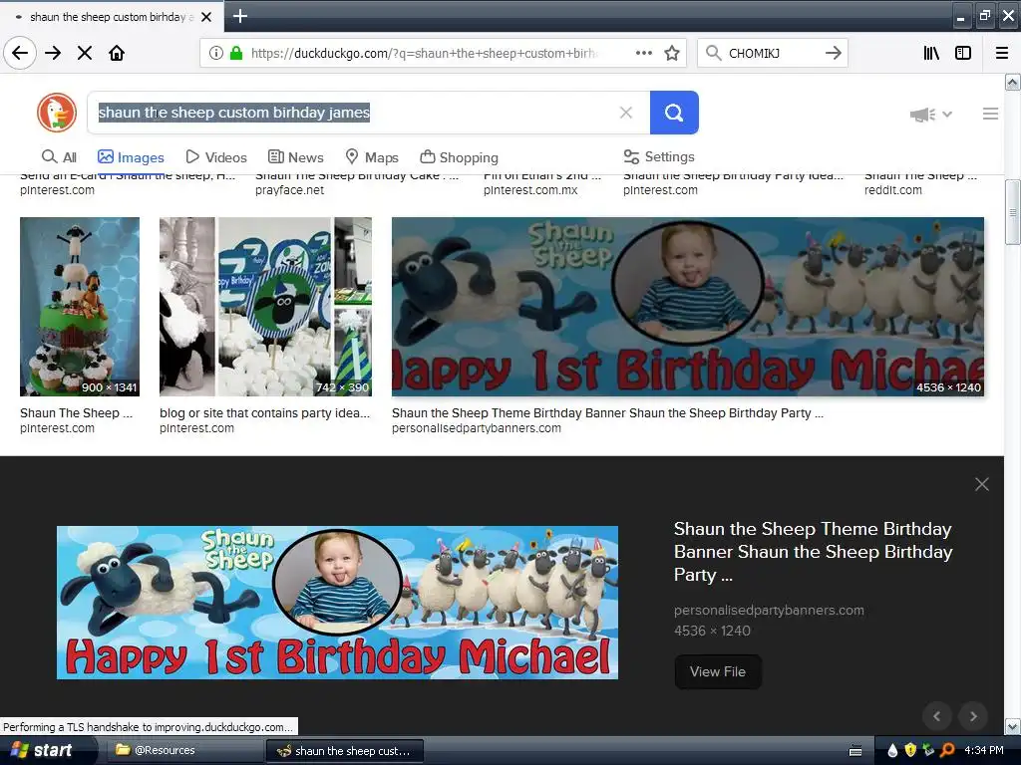Image resolution: width=1021 pixels, height=765 pixels.
Task: Click the CHOMIKJ browser search box
Action: [773, 53]
